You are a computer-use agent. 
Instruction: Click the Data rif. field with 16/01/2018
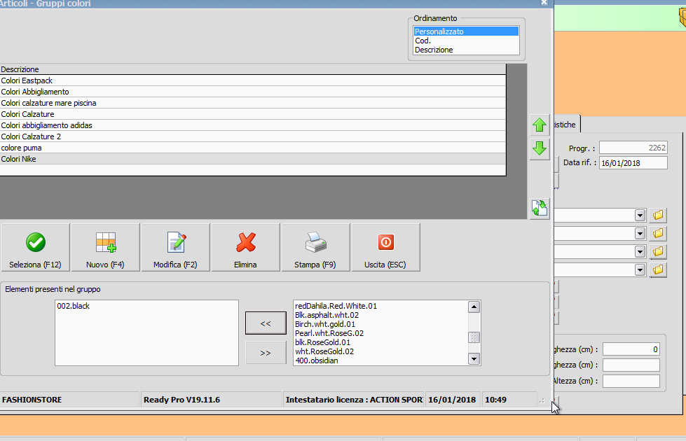point(633,163)
